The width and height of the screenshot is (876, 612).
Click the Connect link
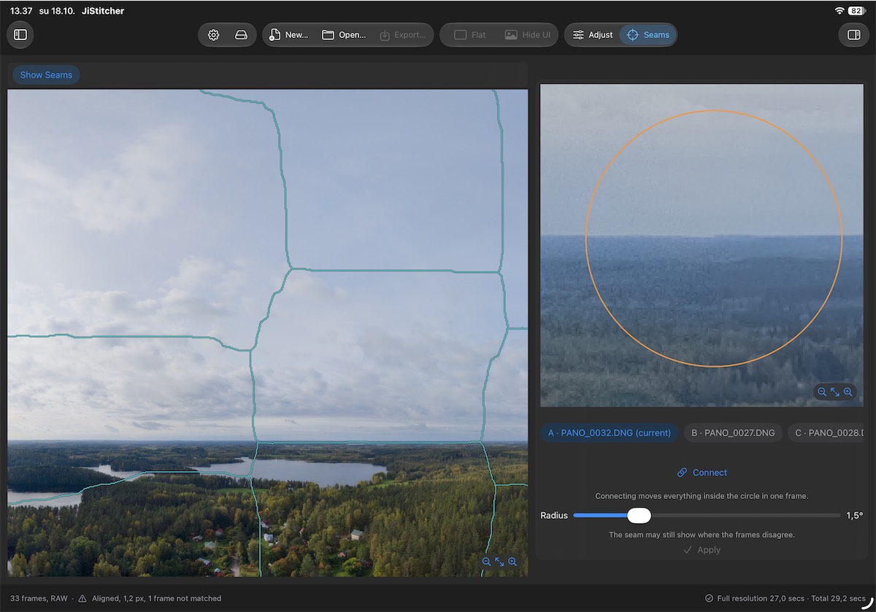pos(702,473)
